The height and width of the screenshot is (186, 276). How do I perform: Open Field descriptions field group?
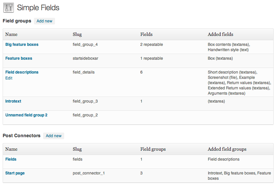[22, 72]
